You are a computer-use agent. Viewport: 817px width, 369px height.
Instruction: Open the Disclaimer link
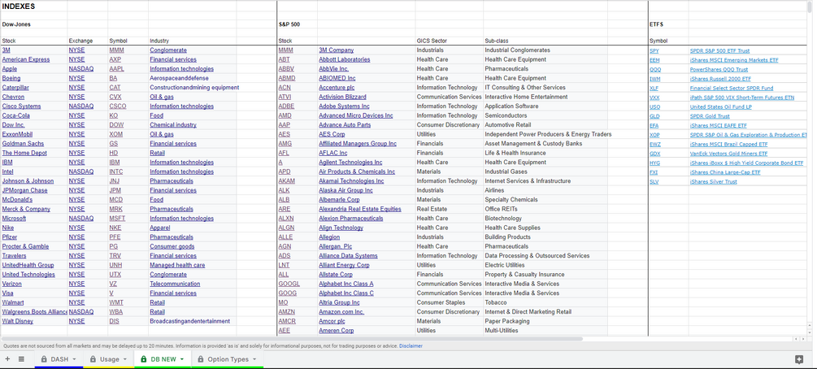[411, 346]
